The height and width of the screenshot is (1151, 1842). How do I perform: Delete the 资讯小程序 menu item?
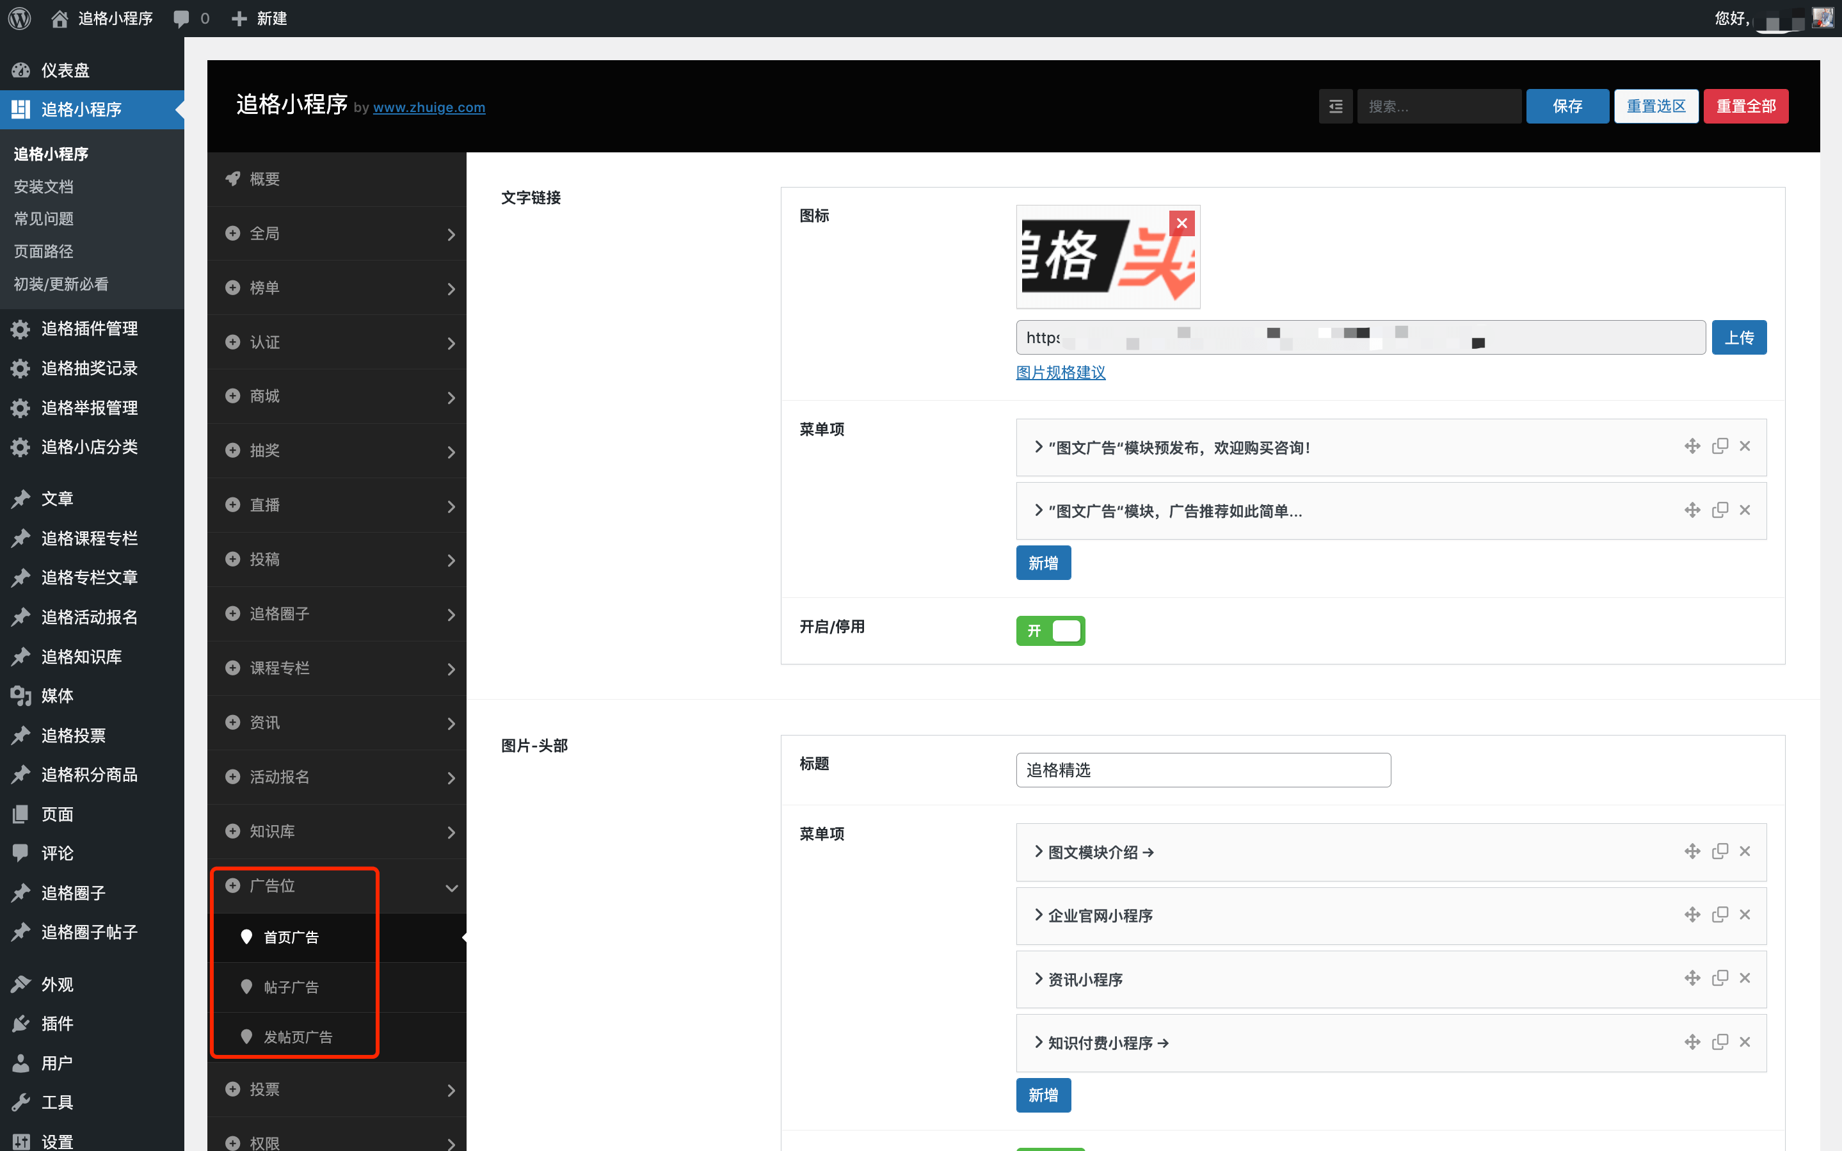pos(1745,978)
